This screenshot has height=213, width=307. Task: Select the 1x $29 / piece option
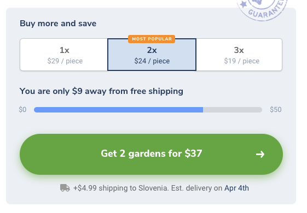click(x=64, y=55)
